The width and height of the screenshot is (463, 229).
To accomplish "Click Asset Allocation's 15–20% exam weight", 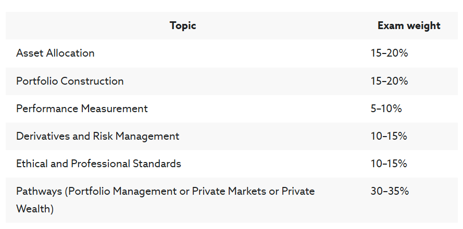I will pyautogui.click(x=389, y=53).
